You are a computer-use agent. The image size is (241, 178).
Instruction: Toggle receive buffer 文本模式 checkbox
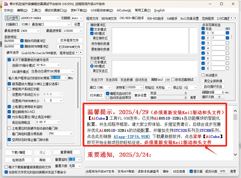pos(92,29)
